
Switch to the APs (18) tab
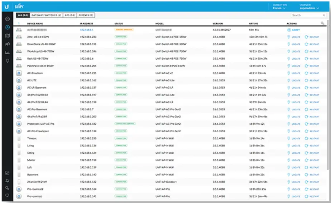pyautogui.click(x=70, y=15)
